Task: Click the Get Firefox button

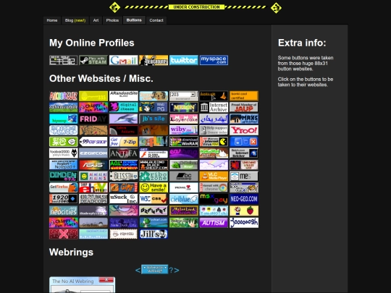Action: tap(63, 187)
